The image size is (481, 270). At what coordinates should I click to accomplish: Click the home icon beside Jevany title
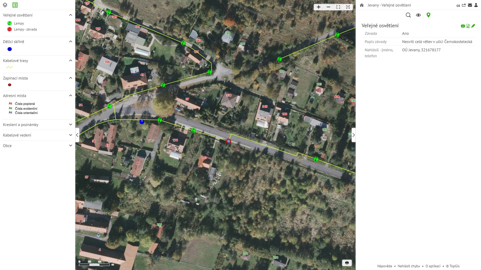(362, 5)
